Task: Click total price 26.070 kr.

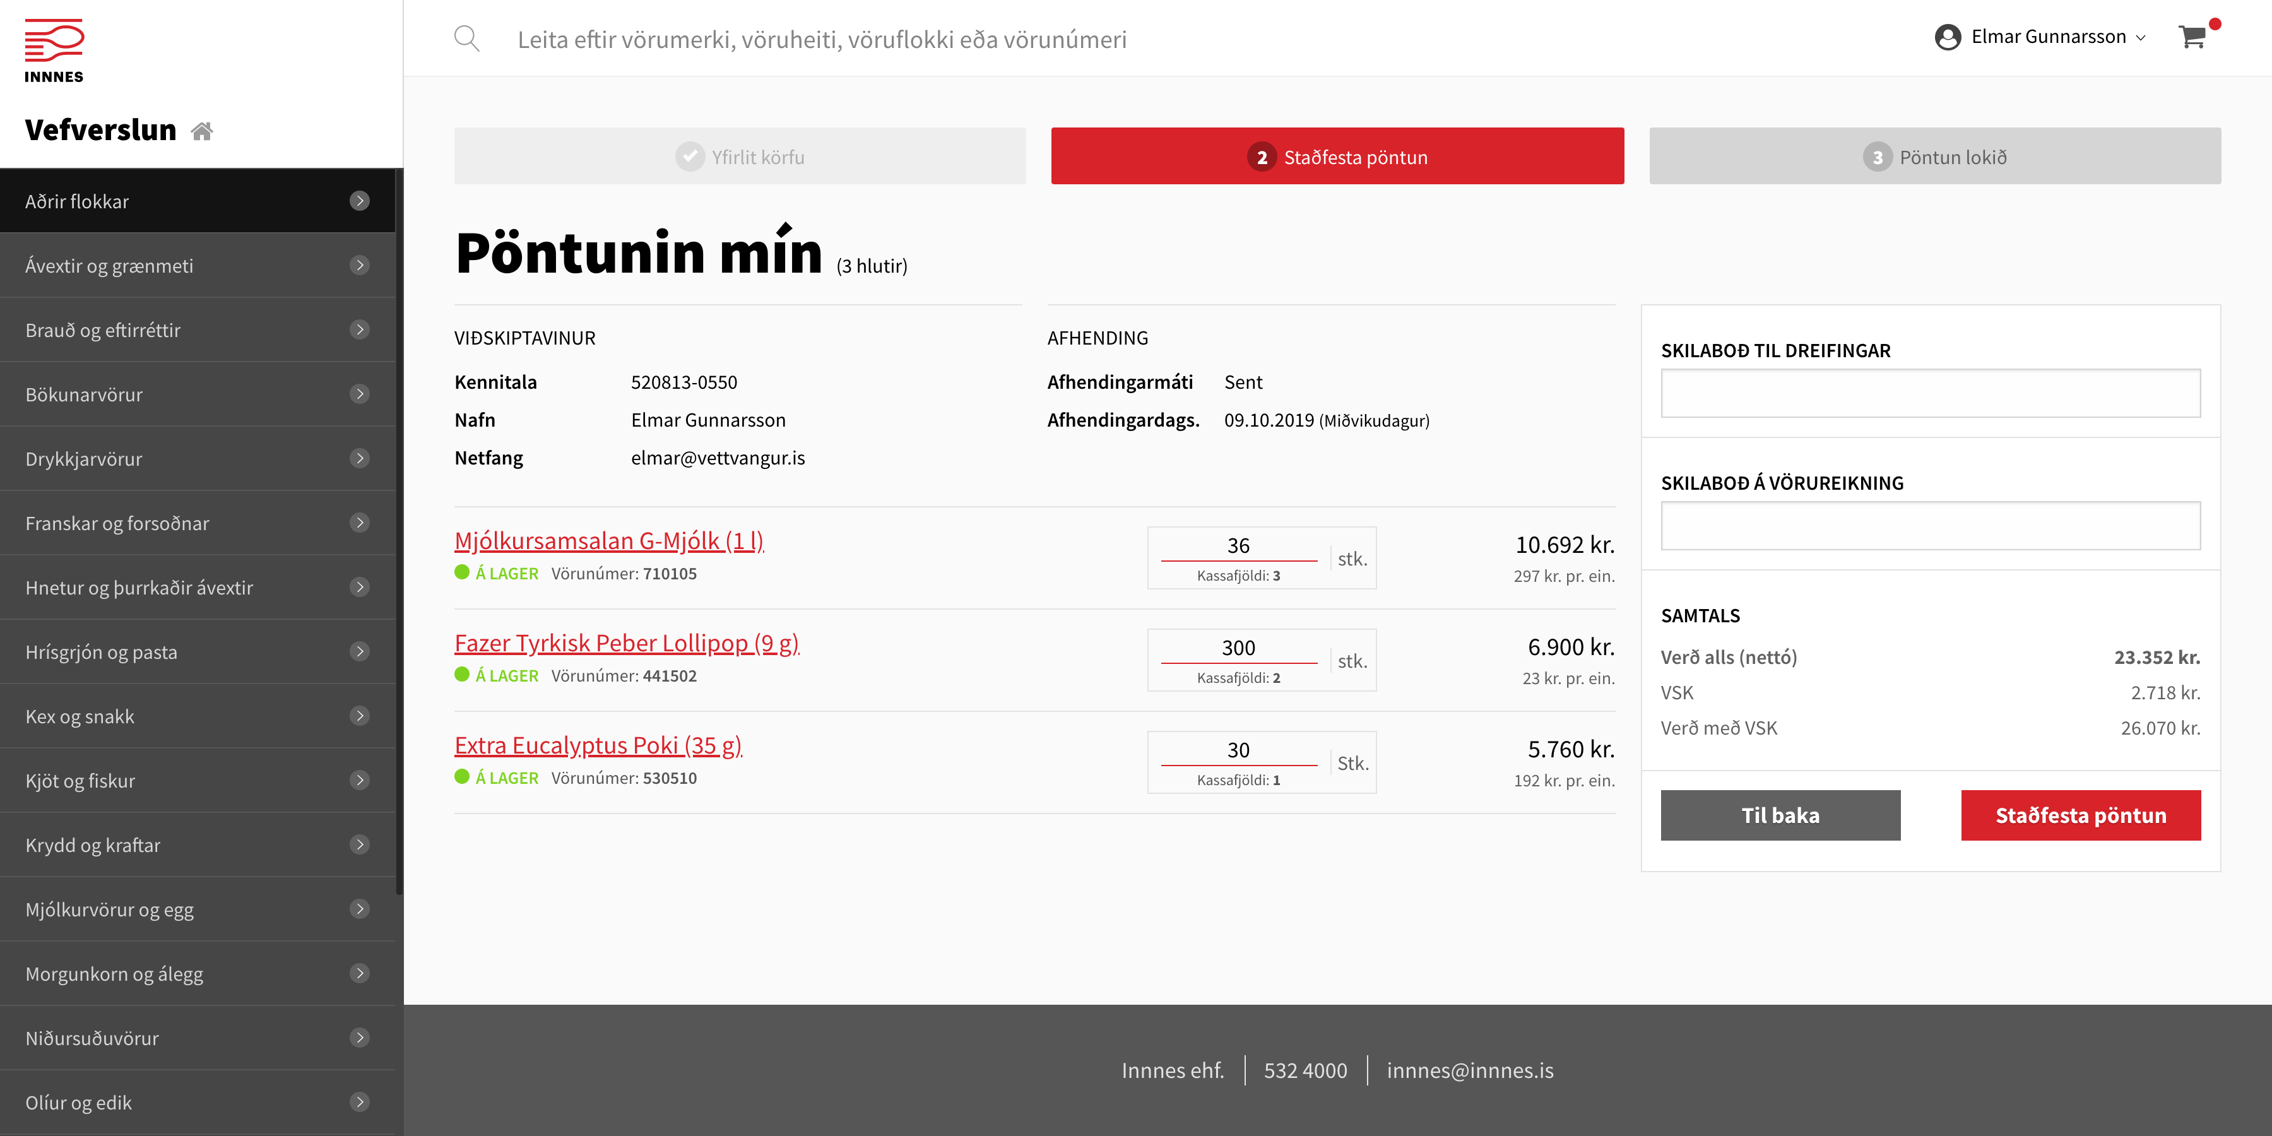Action: (2160, 728)
